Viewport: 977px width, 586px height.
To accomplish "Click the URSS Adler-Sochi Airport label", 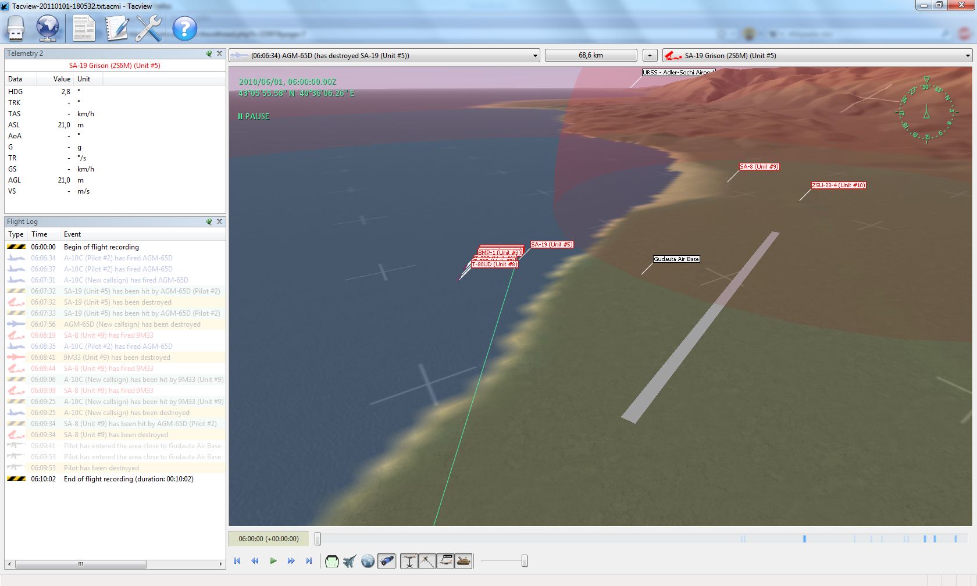I will [678, 73].
